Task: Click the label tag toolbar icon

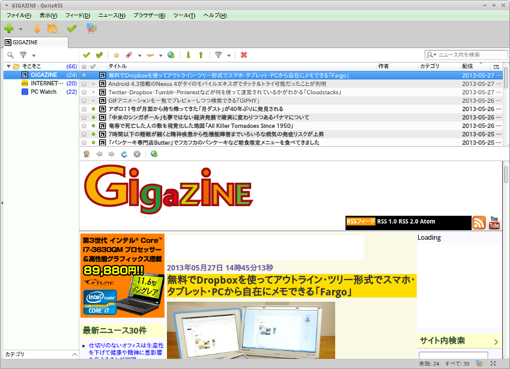Action: pyautogui.click(x=129, y=55)
